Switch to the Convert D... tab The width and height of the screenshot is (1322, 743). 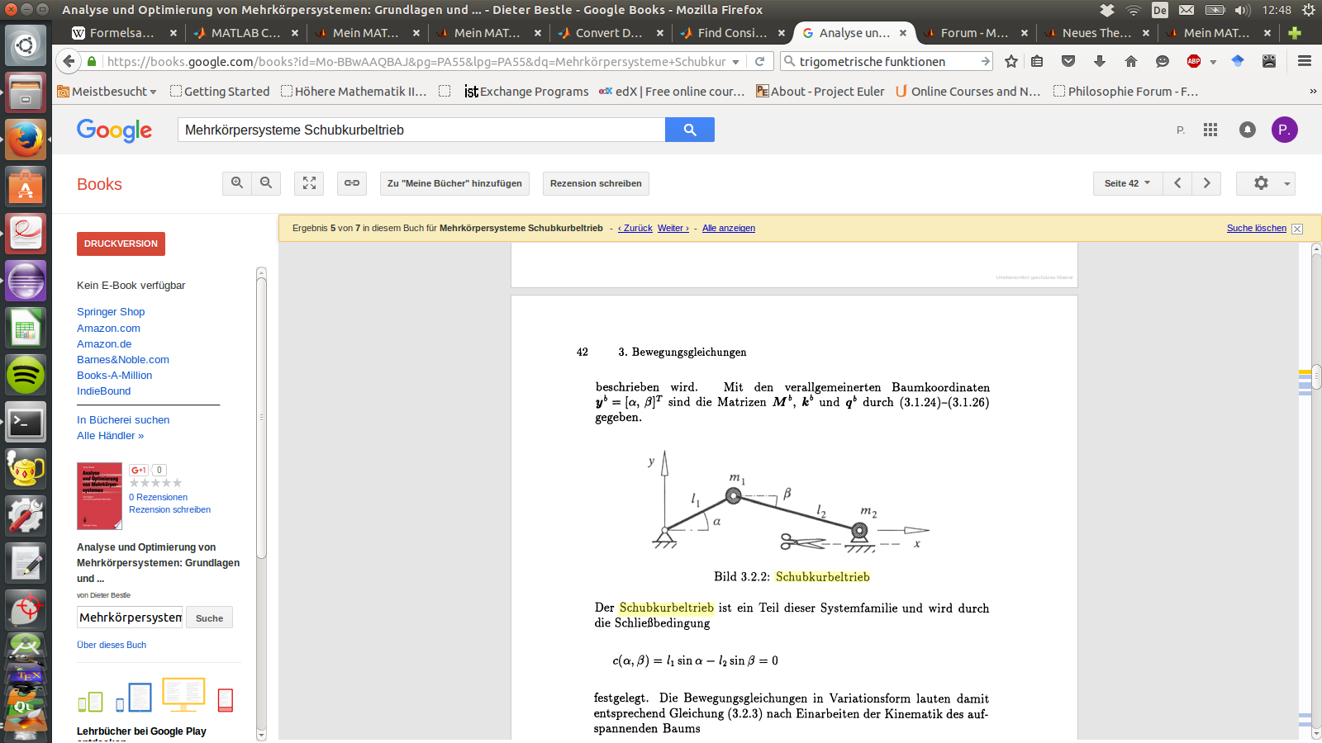609,33
